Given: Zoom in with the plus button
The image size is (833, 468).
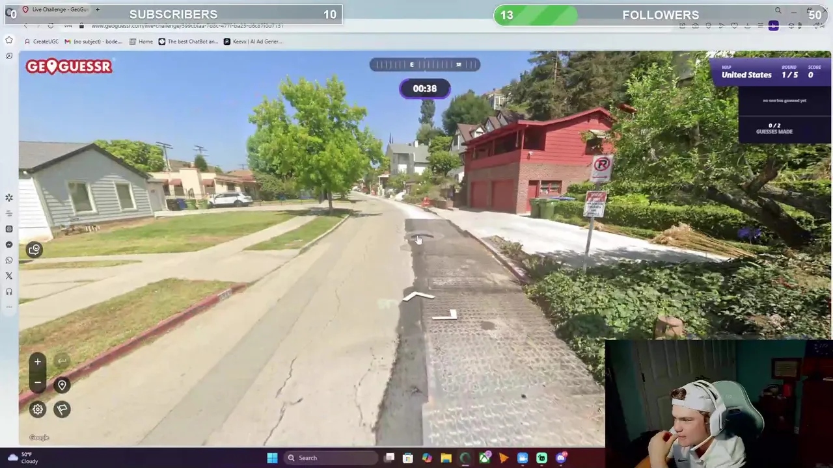Looking at the screenshot, I should (x=38, y=362).
